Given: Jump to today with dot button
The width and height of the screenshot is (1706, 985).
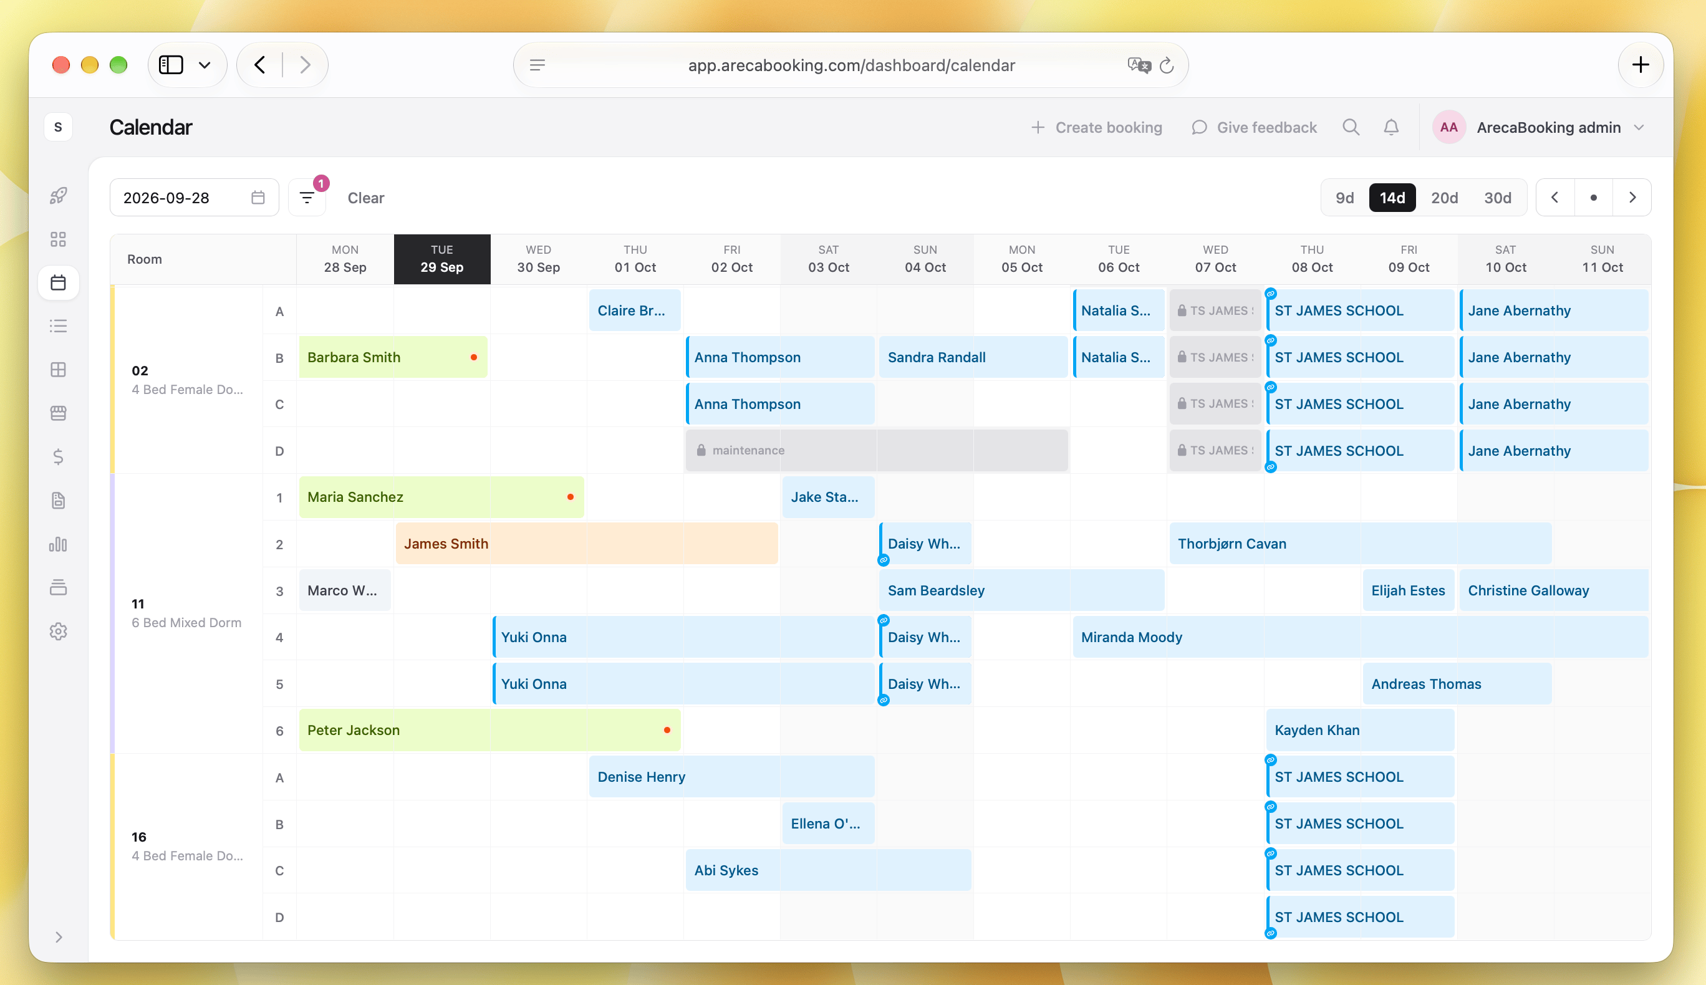Looking at the screenshot, I should pyautogui.click(x=1594, y=198).
